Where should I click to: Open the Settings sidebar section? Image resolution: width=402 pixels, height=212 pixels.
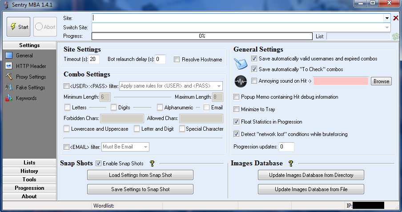coord(29,45)
